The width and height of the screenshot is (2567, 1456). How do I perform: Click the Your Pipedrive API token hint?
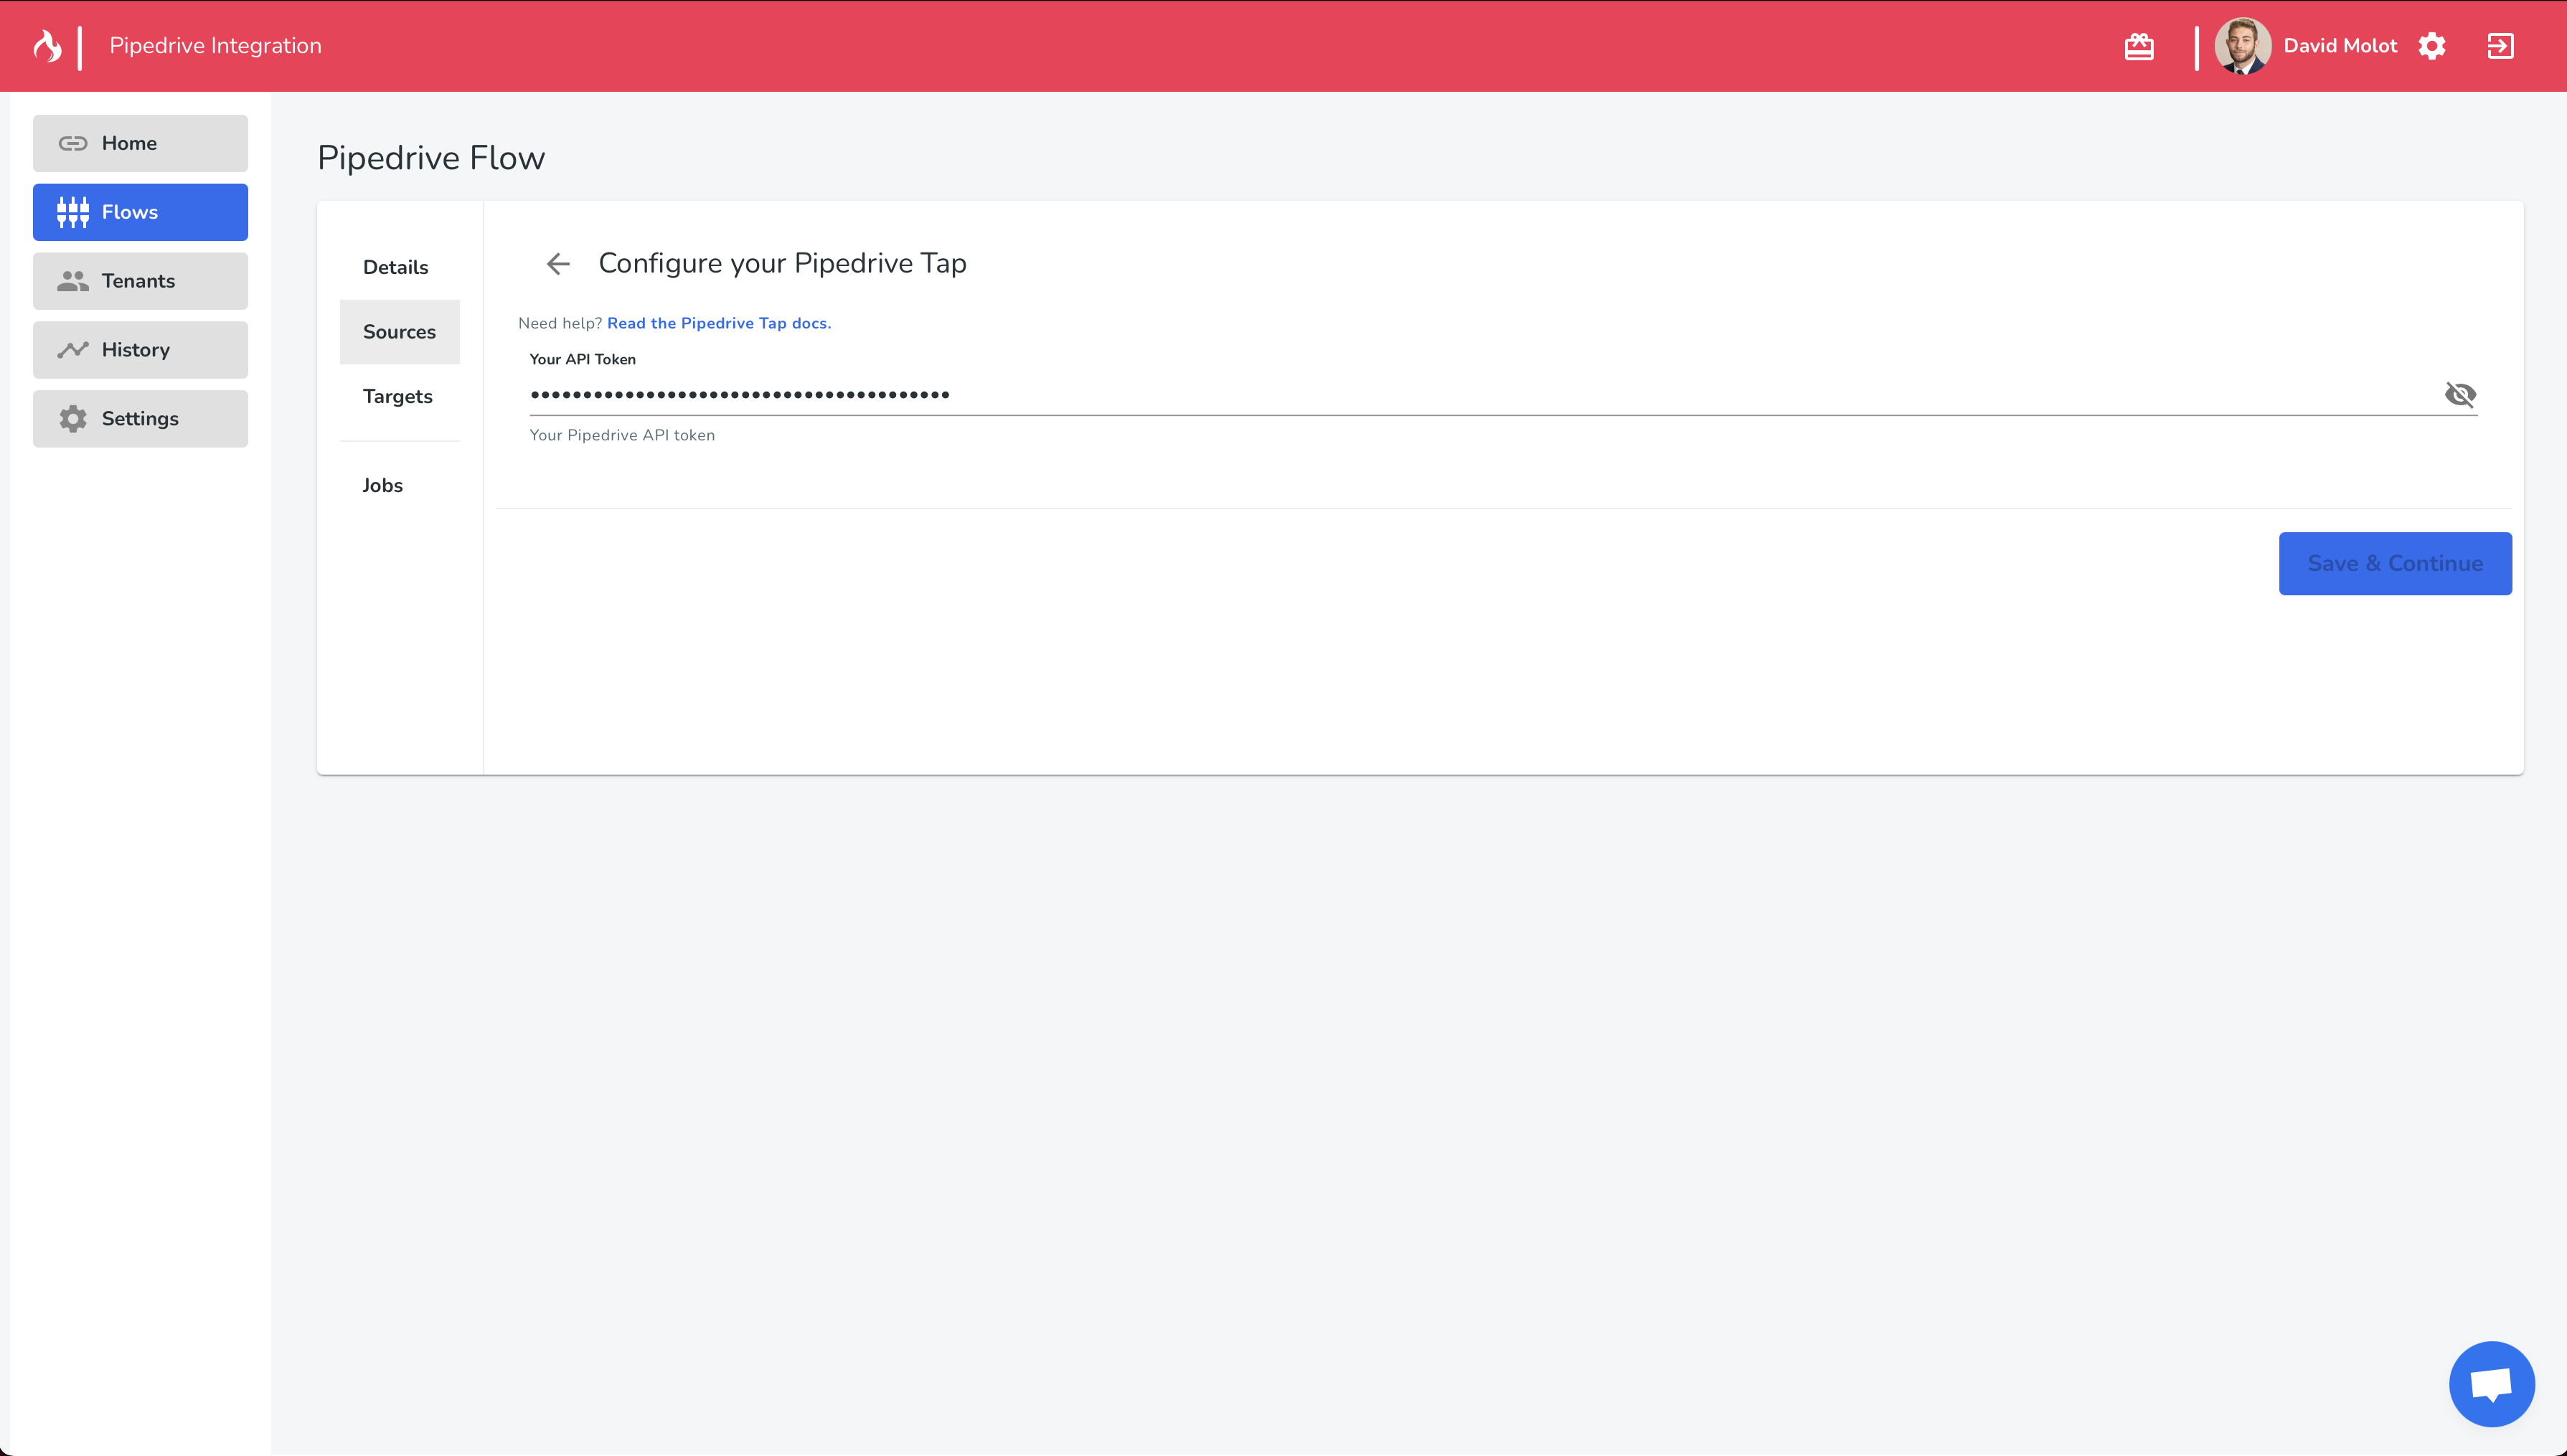[622, 435]
